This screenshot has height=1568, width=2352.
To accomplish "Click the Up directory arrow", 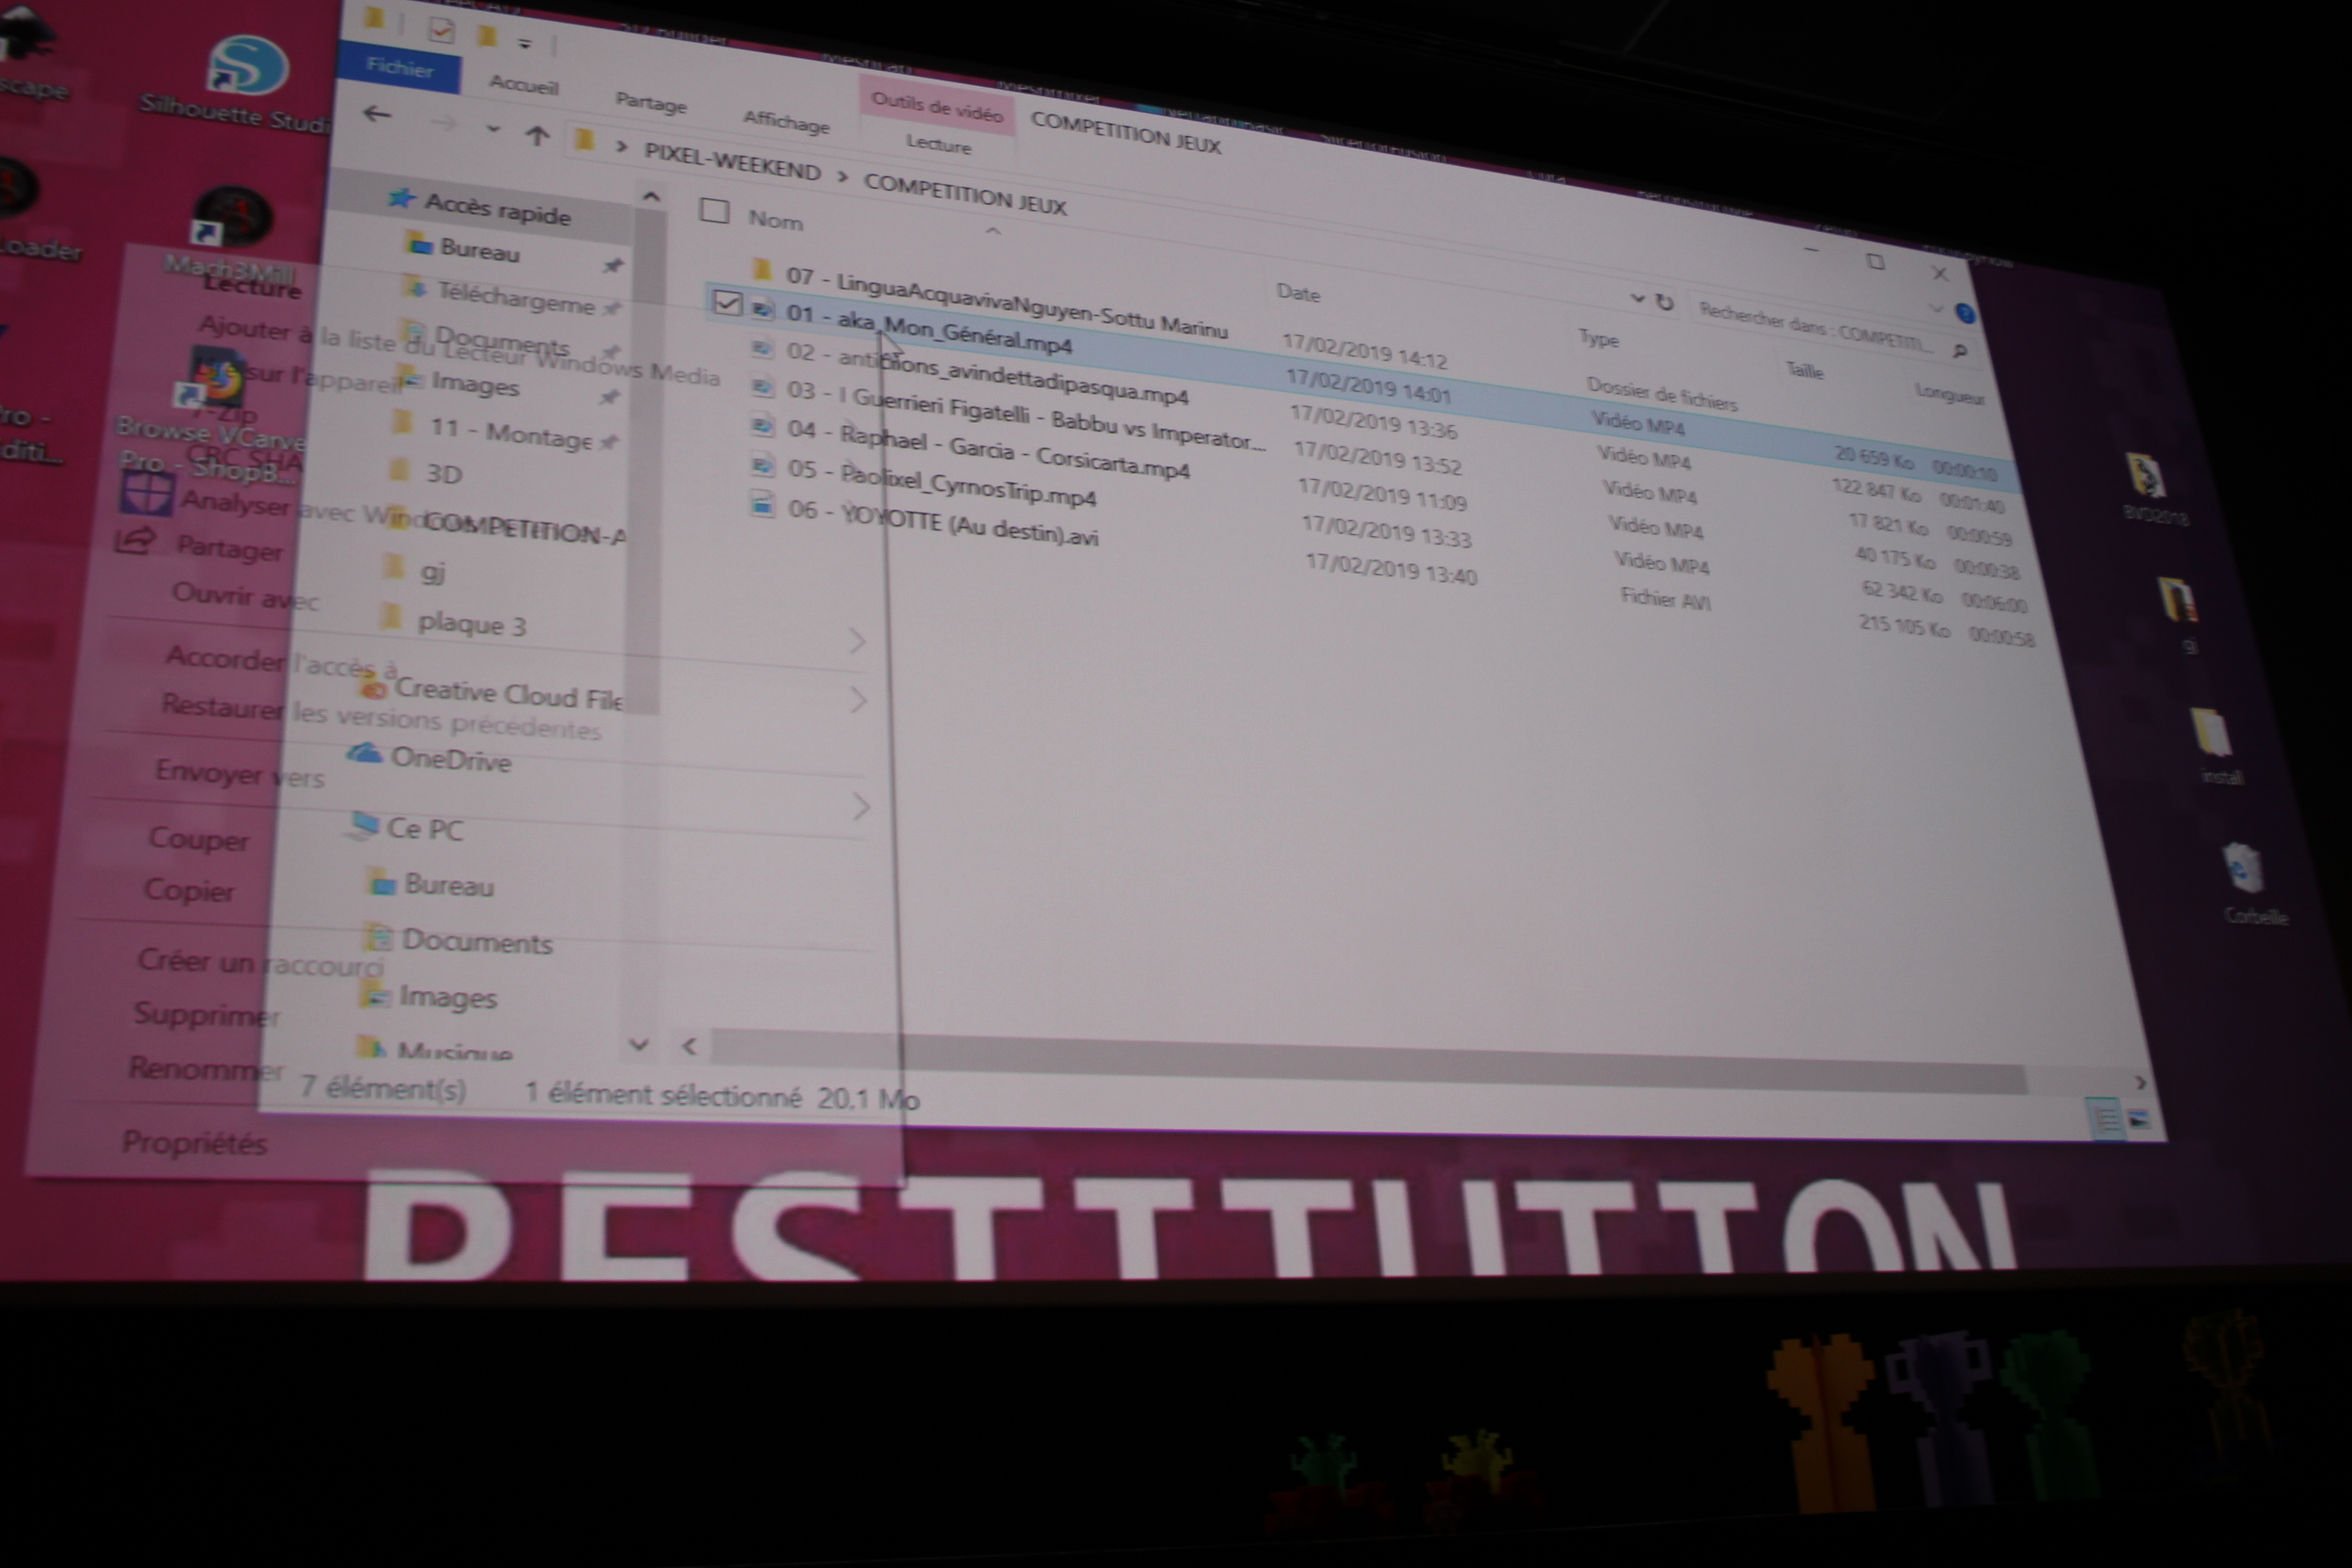I will (x=537, y=136).
